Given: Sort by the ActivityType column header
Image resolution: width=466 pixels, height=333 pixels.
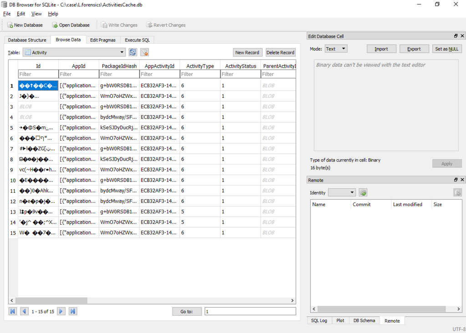Looking at the screenshot, I should 200,66.
